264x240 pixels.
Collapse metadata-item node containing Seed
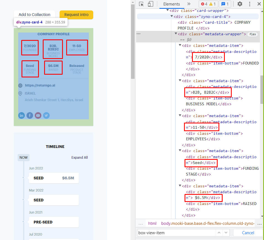pos(180,150)
